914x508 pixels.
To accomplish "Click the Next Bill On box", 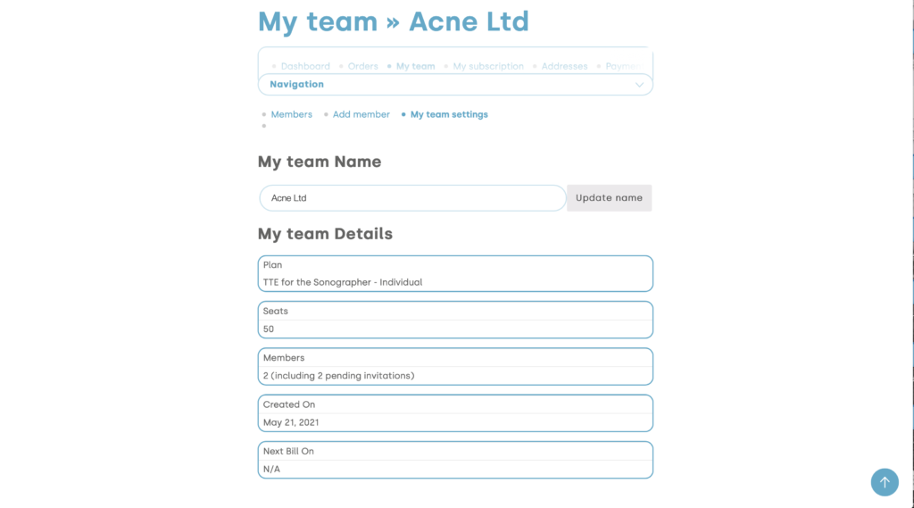I will click(455, 460).
